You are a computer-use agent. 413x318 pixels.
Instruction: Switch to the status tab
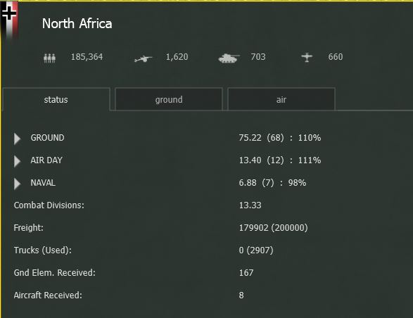pos(56,100)
